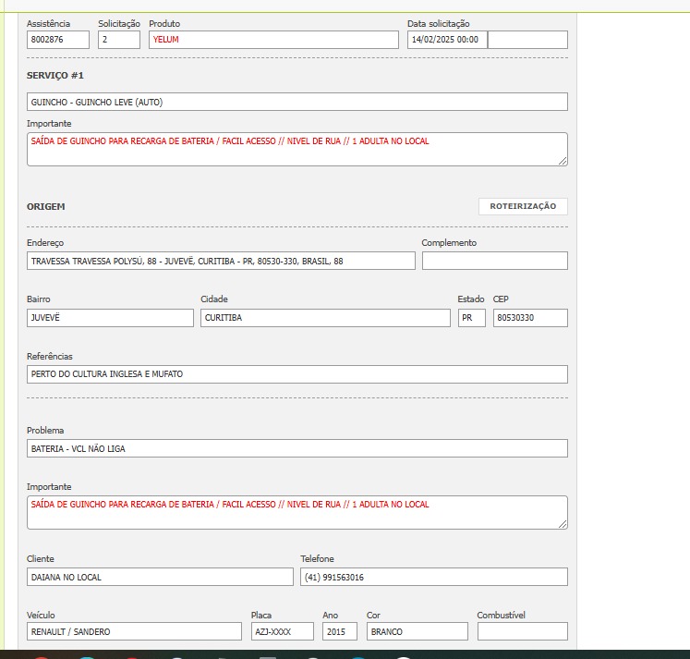Click the Assistência field showing 8002876
690x659 pixels.
click(x=58, y=40)
